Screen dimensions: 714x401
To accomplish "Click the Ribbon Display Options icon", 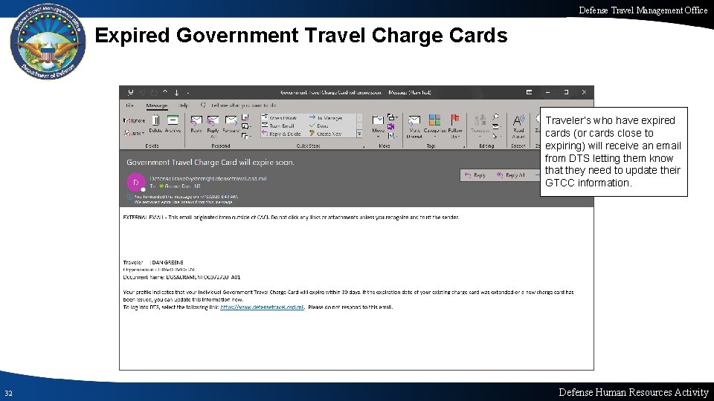I will [529, 92].
